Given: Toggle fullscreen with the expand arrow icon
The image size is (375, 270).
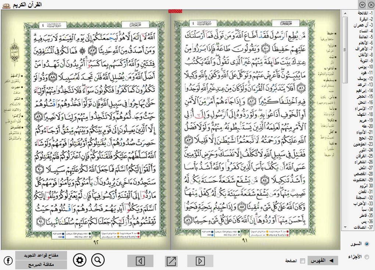Looking at the screenshot, I should pos(171,261).
